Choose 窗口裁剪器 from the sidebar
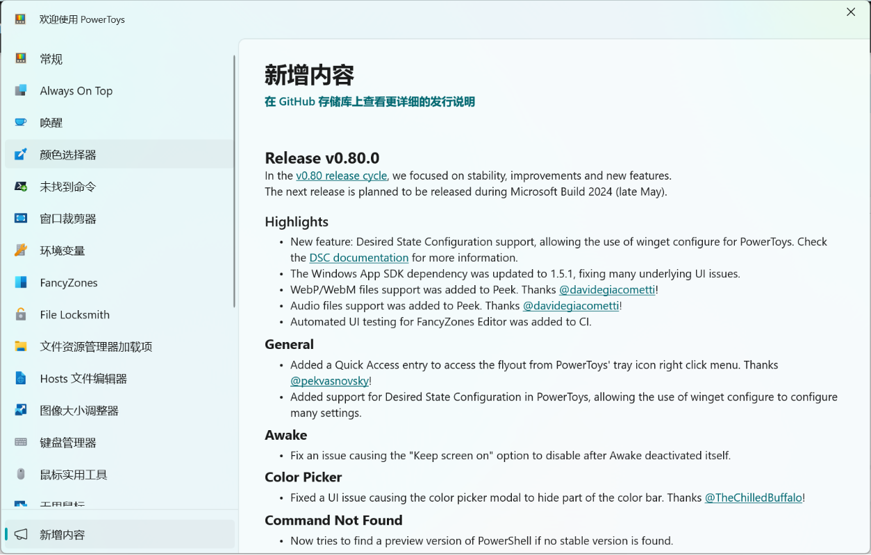Image resolution: width=871 pixels, height=555 pixels. click(x=119, y=219)
